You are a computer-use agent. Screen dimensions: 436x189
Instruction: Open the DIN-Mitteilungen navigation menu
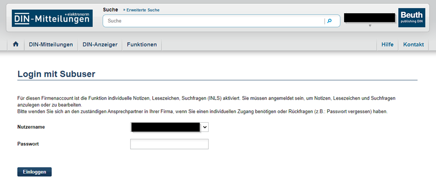pos(51,45)
